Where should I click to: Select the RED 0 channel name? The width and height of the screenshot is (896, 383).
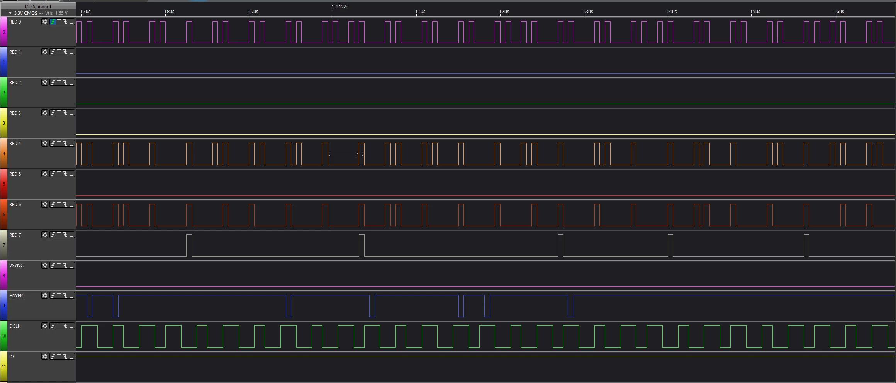pos(15,22)
